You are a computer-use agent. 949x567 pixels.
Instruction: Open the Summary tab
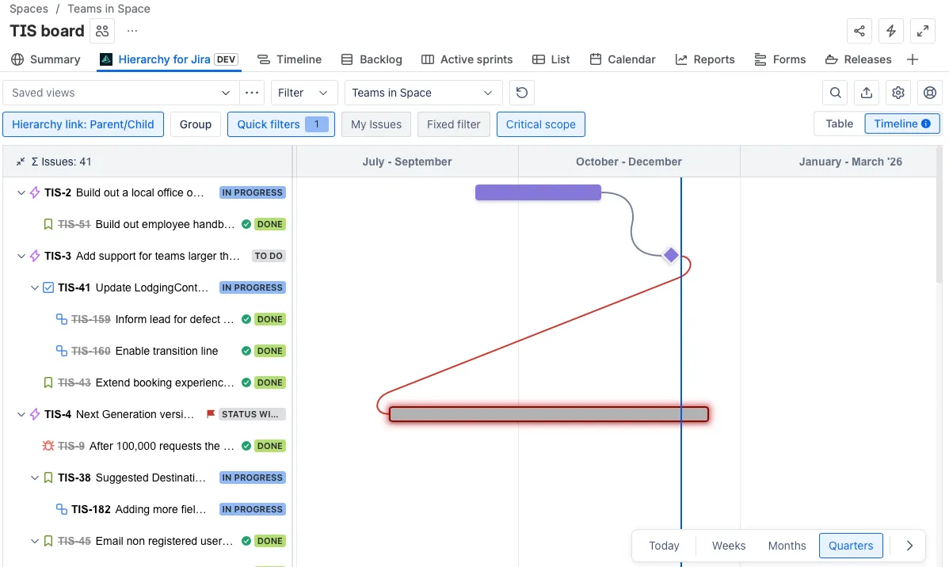(x=46, y=59)
